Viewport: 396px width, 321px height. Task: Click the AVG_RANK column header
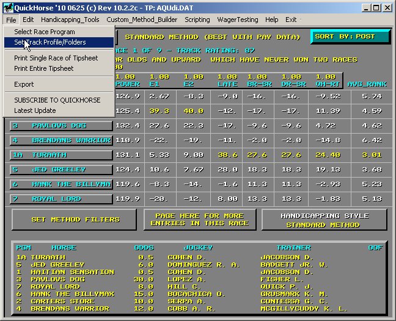pyautogui.click(x=367, y=84)
